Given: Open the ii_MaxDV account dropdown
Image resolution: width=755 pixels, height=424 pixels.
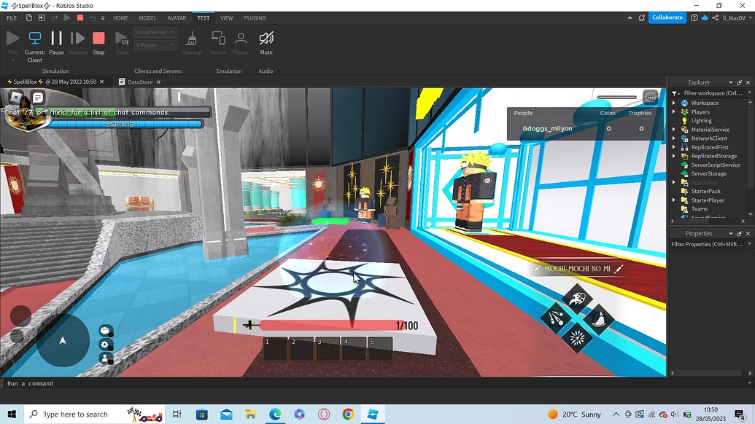Looking at the screenshot, I should point(737,17).
